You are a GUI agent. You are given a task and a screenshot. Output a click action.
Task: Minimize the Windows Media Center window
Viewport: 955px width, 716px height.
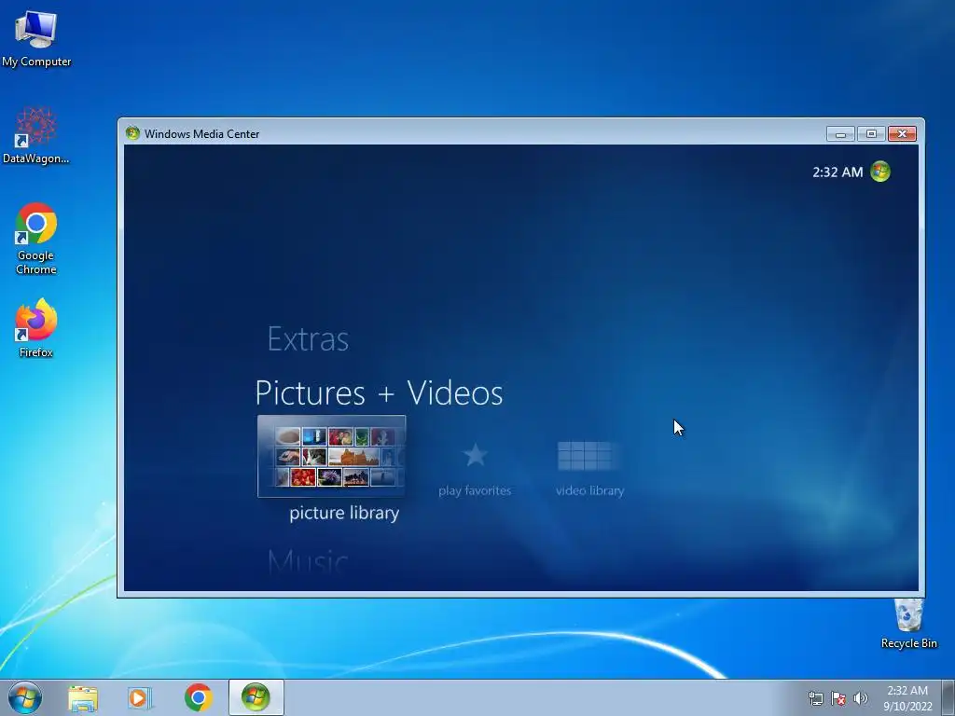point(840,134)
